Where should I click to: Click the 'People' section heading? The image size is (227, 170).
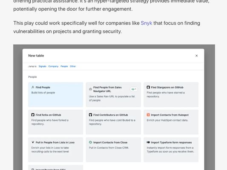click(x=32, y=77)
